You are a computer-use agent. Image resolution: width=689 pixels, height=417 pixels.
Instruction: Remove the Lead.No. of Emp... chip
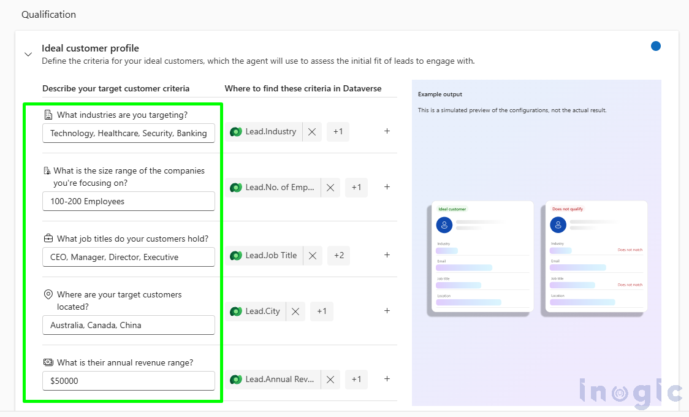[330, 188]
